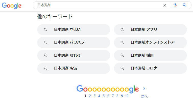193x104 pixels.
Task: Click the Goooooooooogle pagination logo
Action: pyautogui.click(x=108, y=89)
